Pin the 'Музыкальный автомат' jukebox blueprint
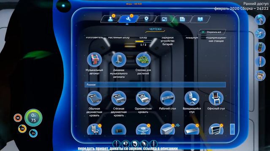270x151 pixels. click(94, 60)
